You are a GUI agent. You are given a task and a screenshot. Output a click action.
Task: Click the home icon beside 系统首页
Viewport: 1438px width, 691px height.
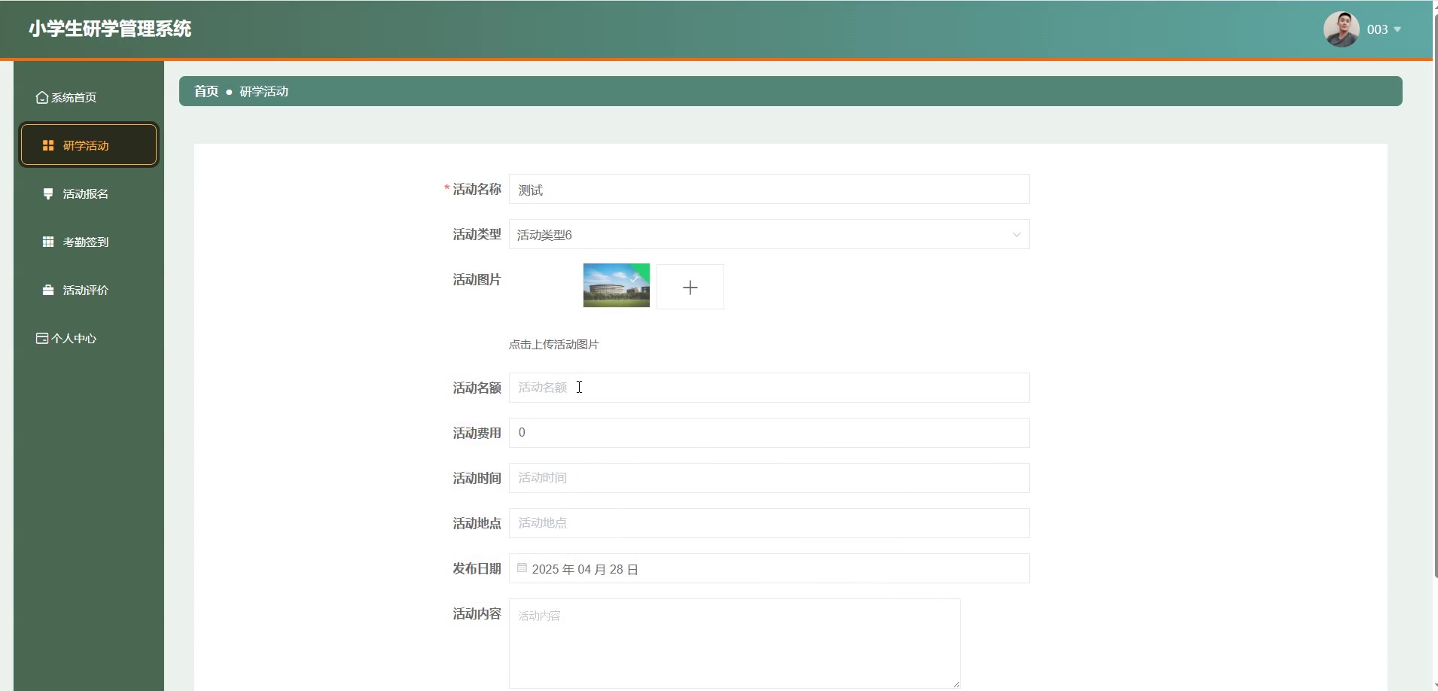42,98
